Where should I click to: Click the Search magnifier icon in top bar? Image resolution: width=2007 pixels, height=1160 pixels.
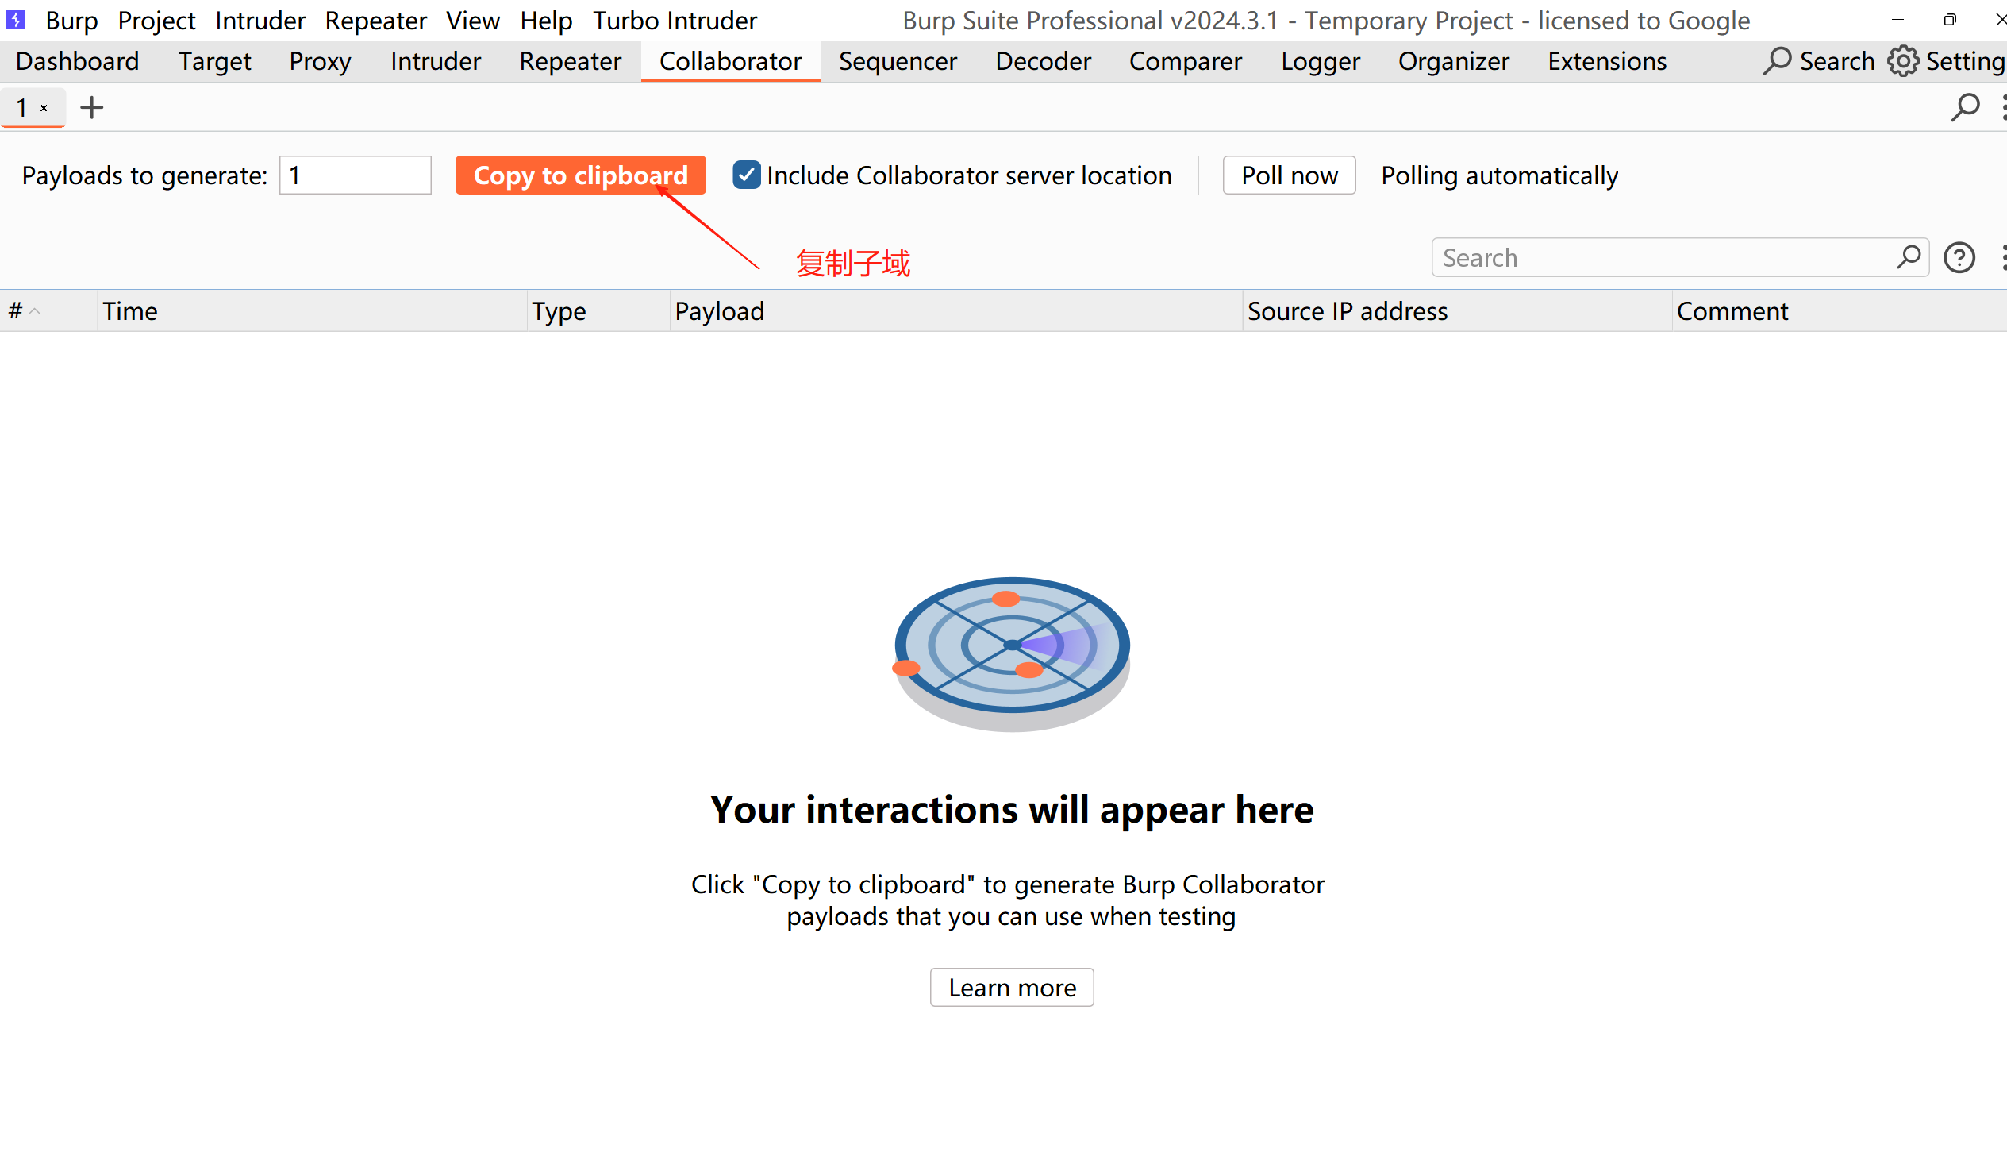1777,60
